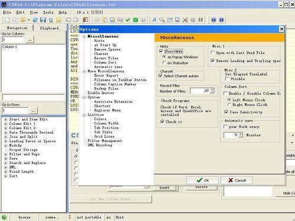Viewport: 295px width, 221px height.
Task: Click the red crossed tools toolbar icon
Action: (185, 19)
